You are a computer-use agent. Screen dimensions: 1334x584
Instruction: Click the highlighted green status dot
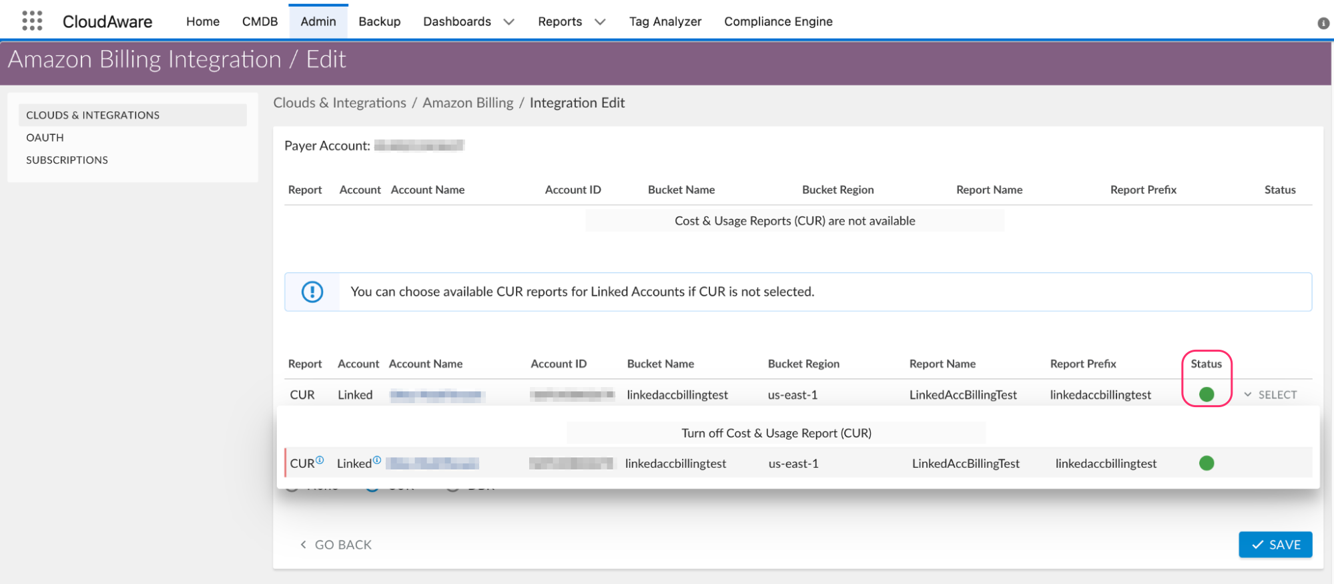pos(1206,394)
